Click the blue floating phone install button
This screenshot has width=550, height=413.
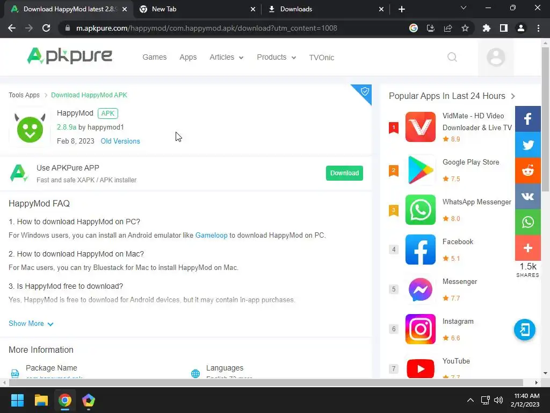pos(524,330)
